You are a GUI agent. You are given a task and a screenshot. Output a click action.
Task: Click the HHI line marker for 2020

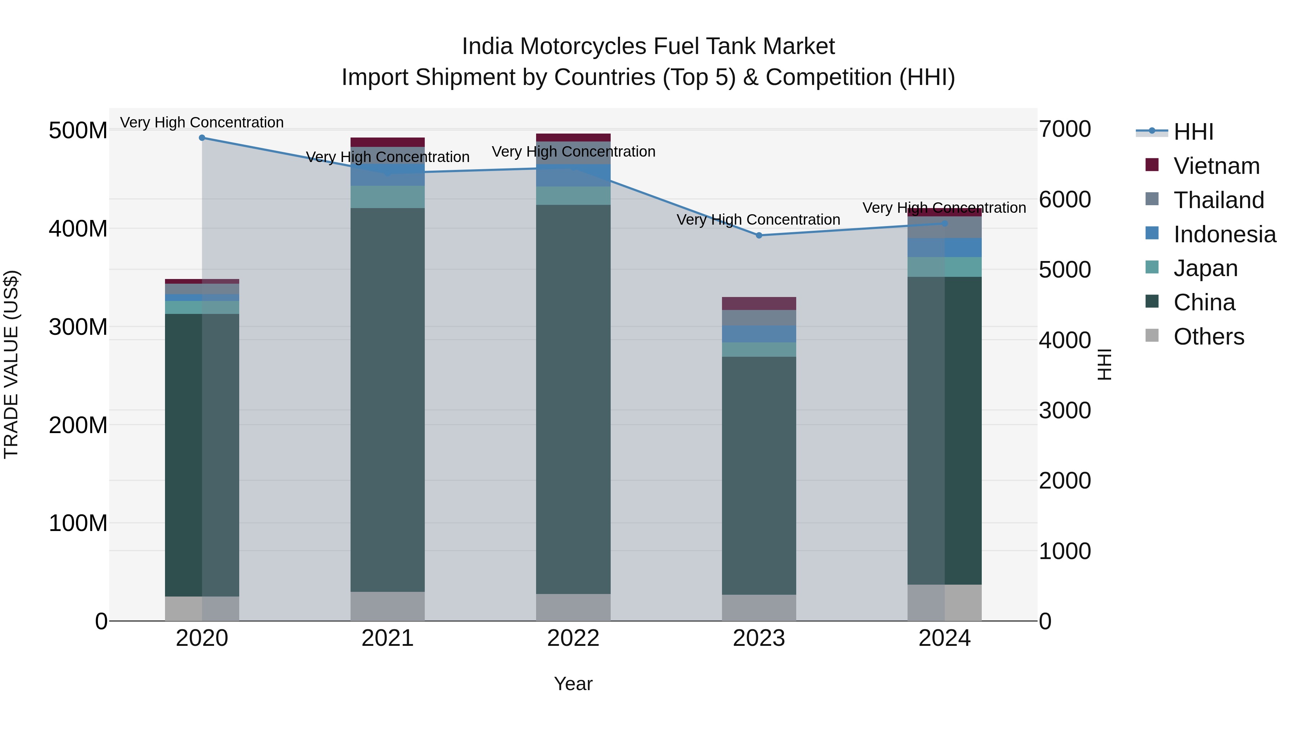202,138
